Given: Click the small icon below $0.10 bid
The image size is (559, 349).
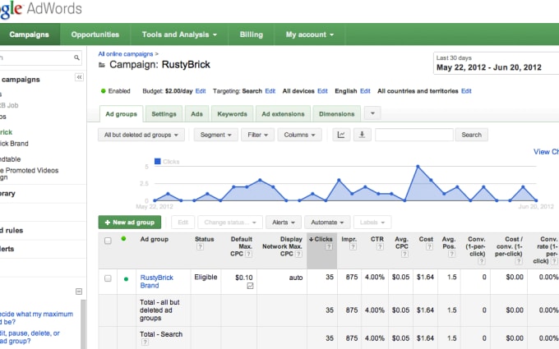Looking at the screenshot, I should point(250,286).
